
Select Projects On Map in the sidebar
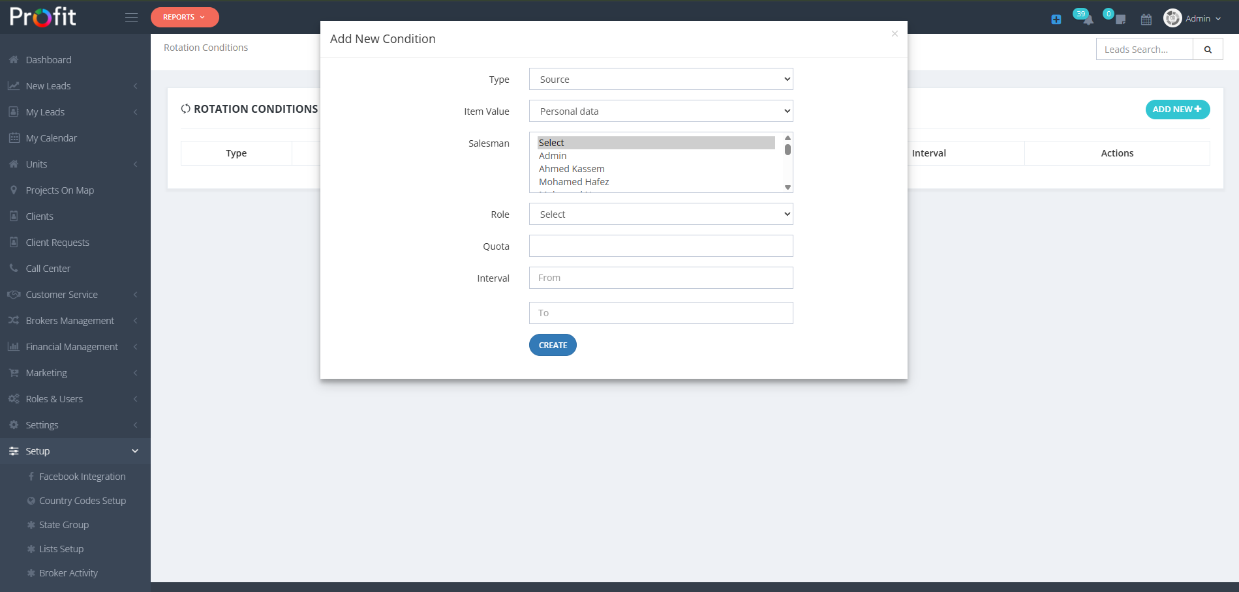[x=59, y=190]
